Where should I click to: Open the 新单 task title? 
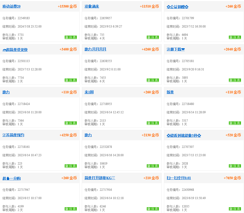coord(170,92)
